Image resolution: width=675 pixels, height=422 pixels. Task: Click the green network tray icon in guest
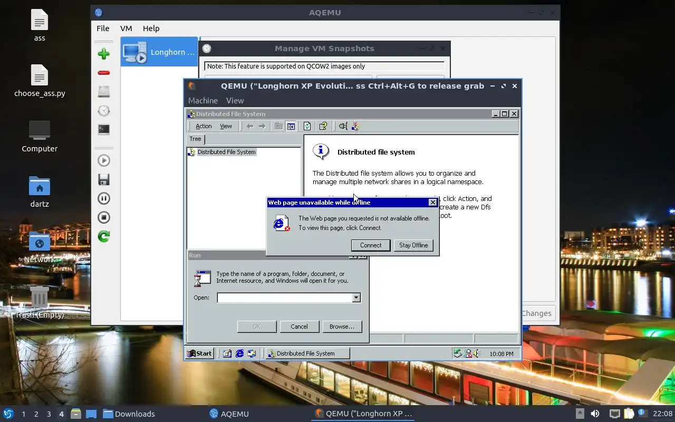458,353
